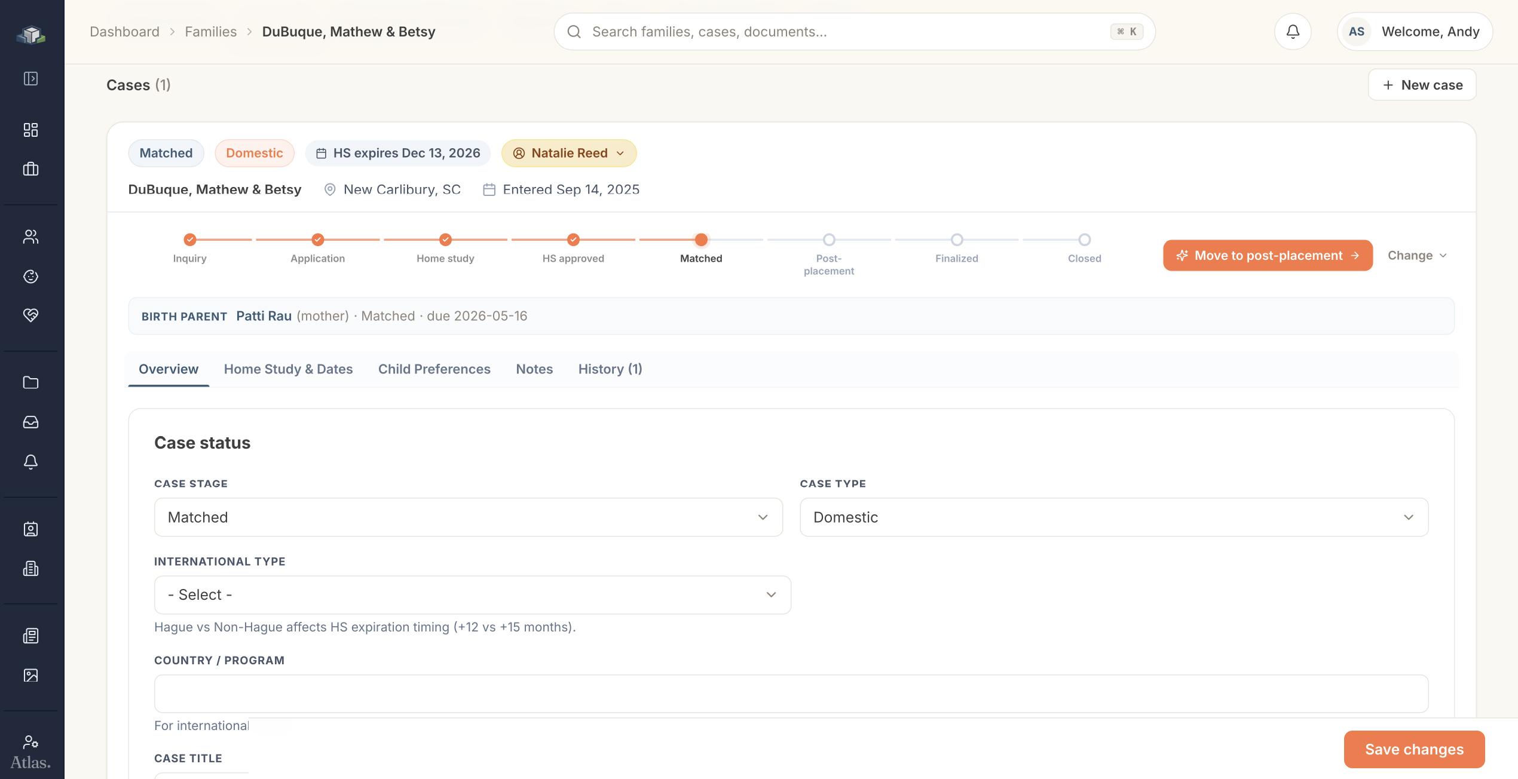Open the sidebar bell alerts icon
1518x779 pixels.
[x=31, y=461]
